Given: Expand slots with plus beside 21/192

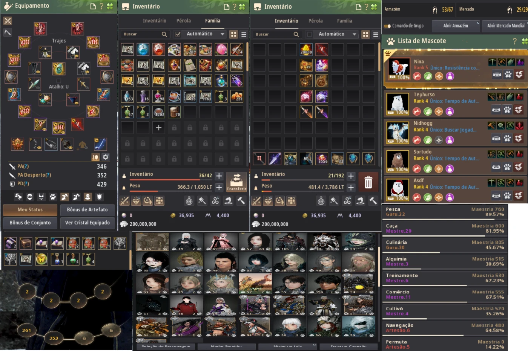Looking at the screenshot, I should pyautogui.click(x=351, y=176).
